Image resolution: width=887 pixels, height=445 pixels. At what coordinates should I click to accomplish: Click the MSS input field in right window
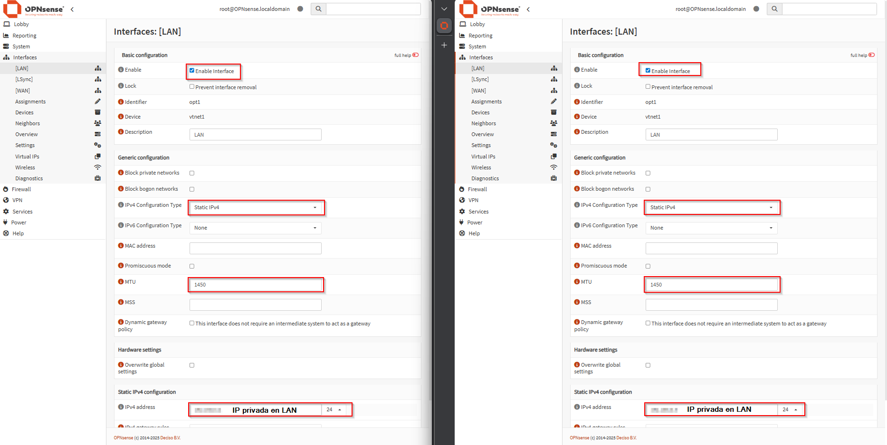tap(712, 305)
